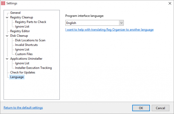Screen dimensions: 174x114
Task: Select Language in the settings tree
Action: click(x=17, y=77)
